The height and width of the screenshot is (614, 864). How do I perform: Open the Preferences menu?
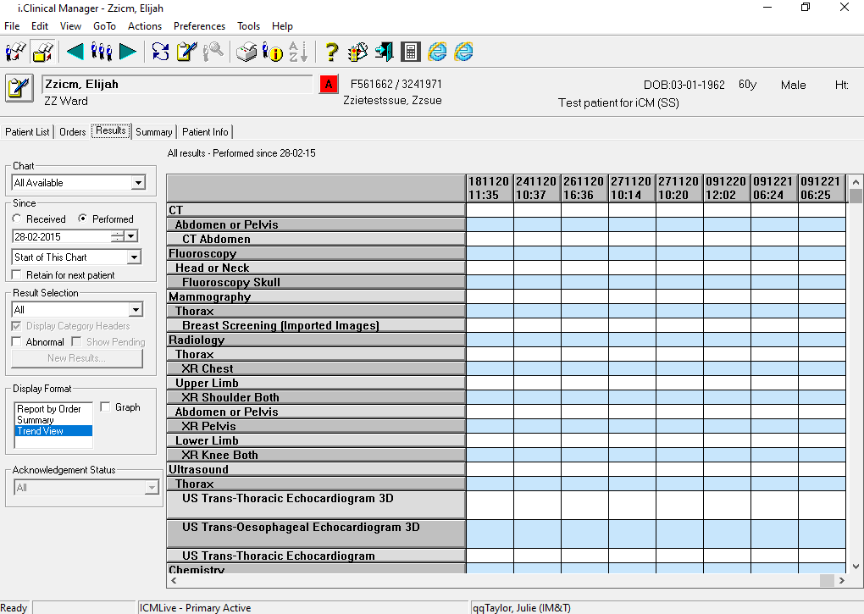click(199, 26)
